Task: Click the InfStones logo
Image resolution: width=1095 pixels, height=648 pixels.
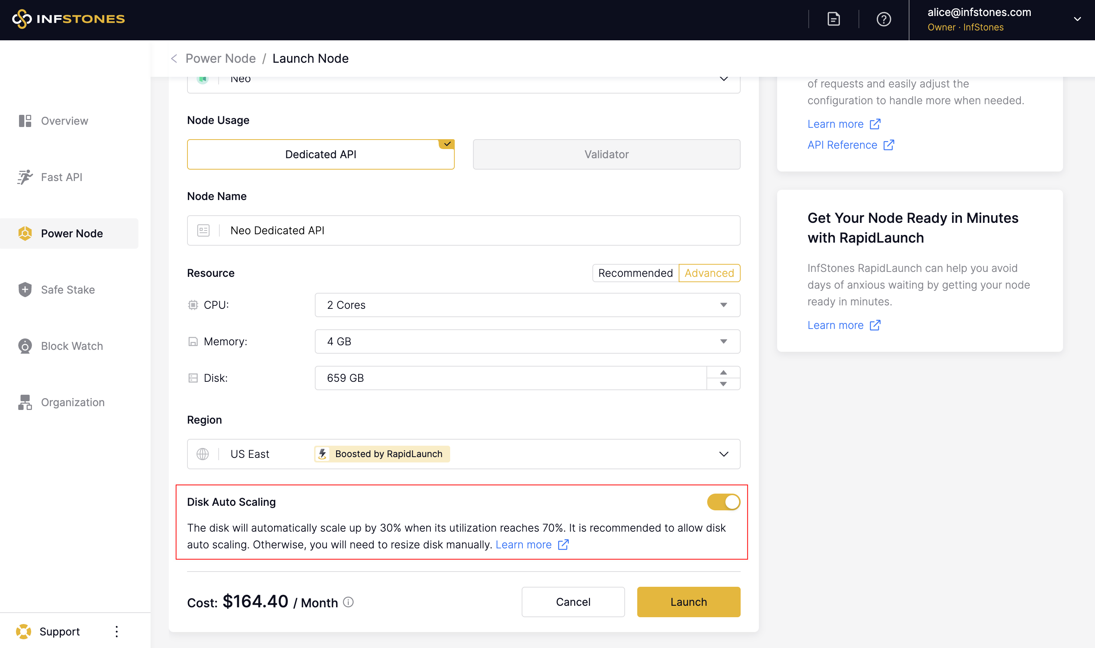Action: pyautogui.click(x=68, y=19)
